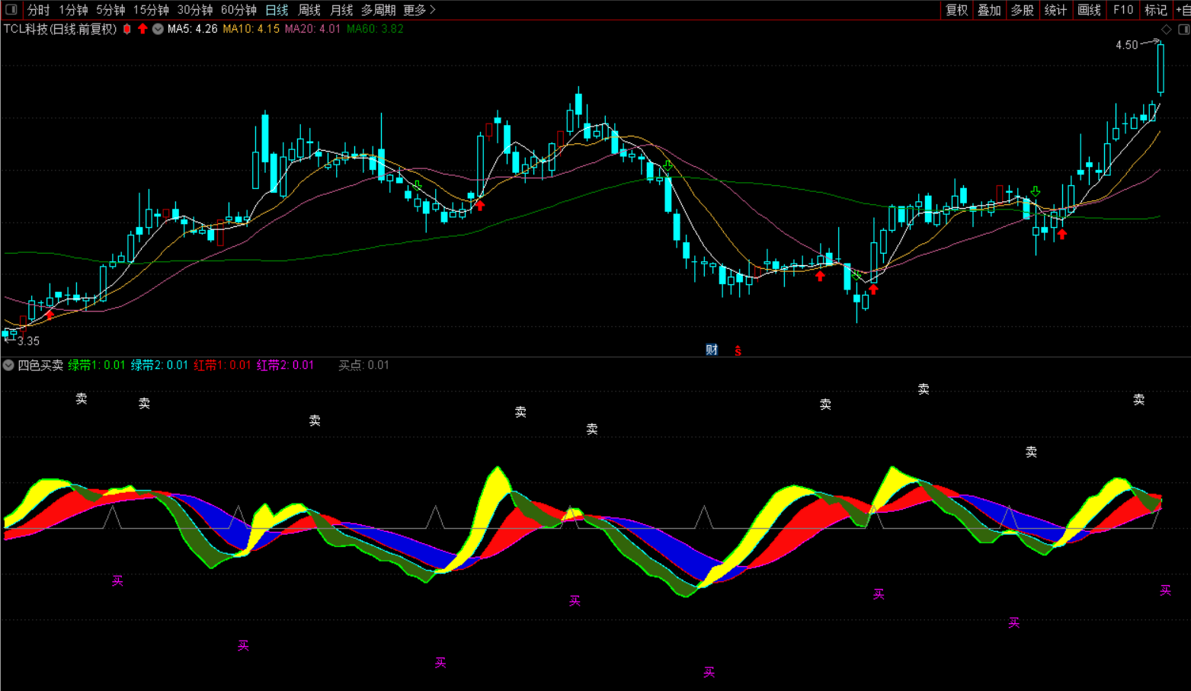Click the diamond icon near chart corner

point(1166,29)
